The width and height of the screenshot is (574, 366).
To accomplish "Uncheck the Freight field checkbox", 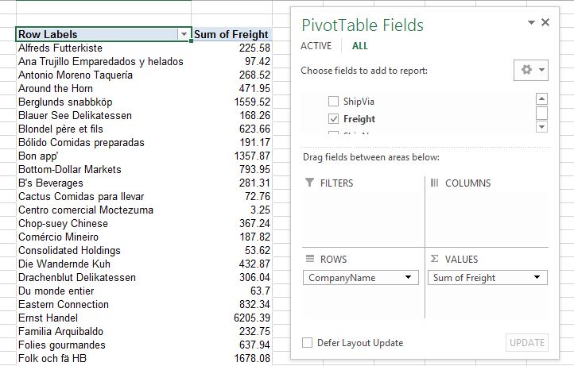I will (x=334, y=119).
